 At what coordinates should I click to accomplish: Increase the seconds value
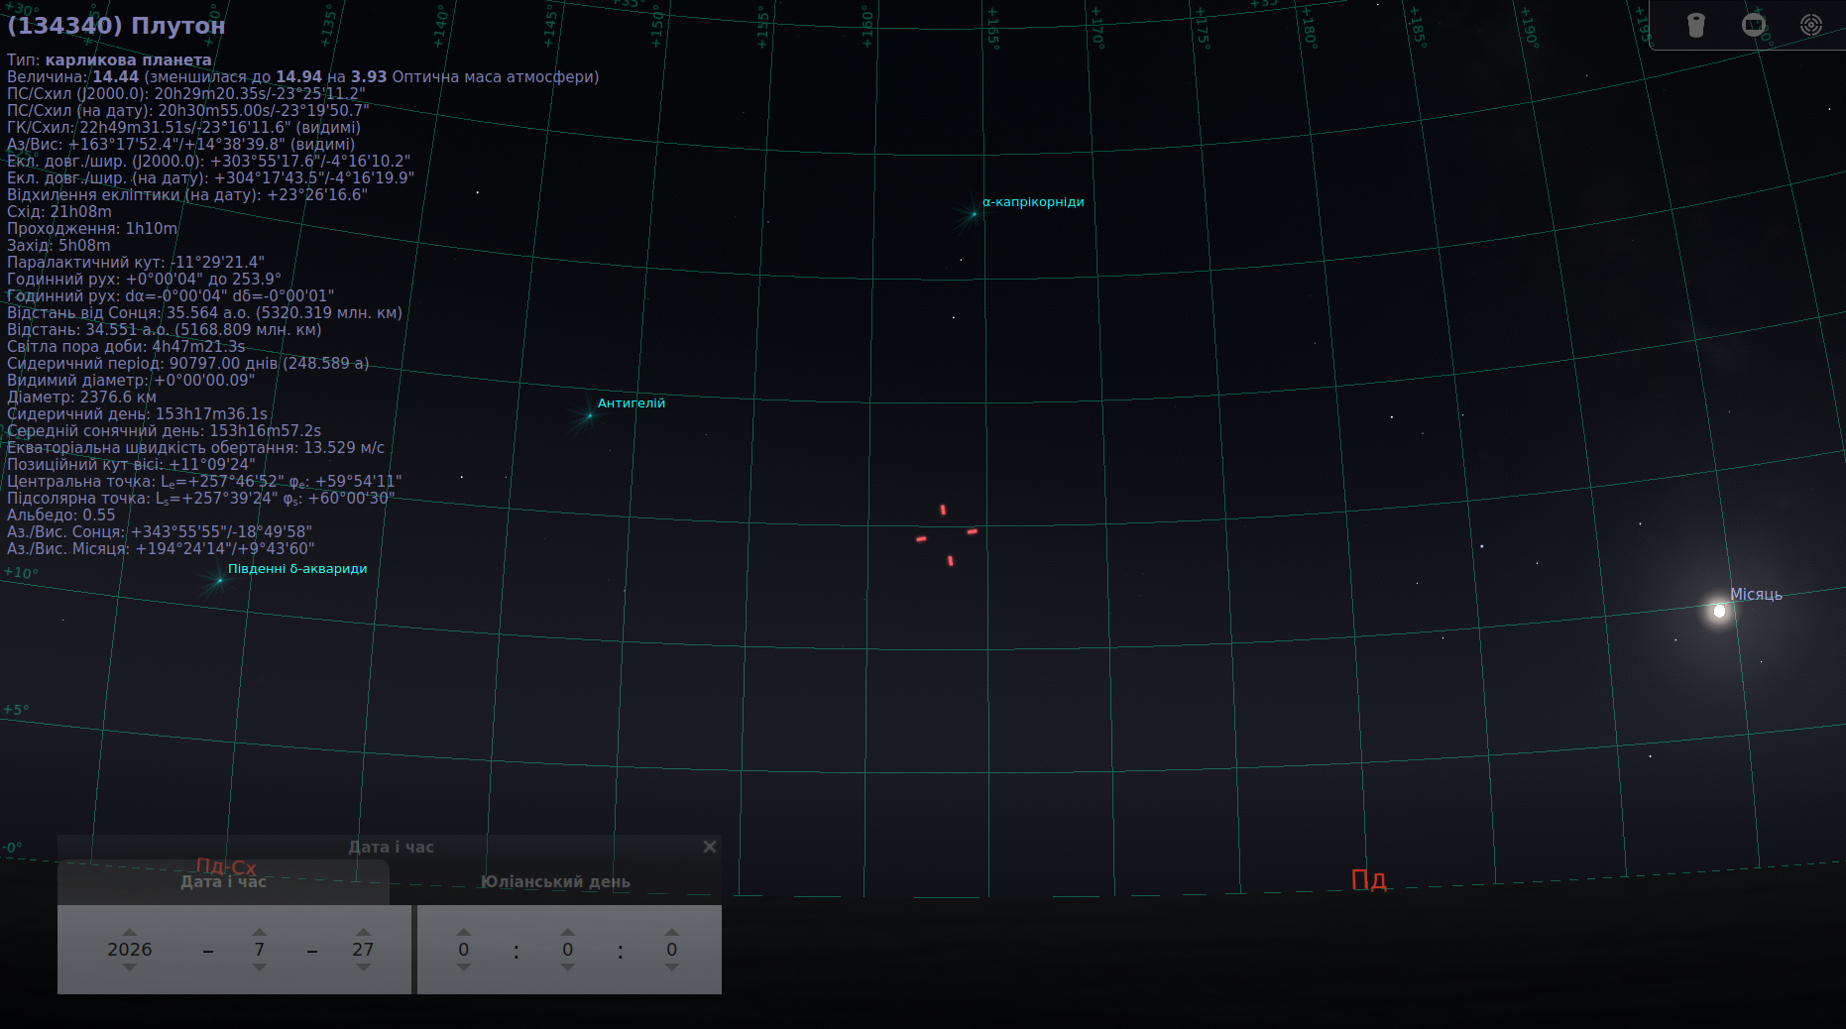[672, 932]
